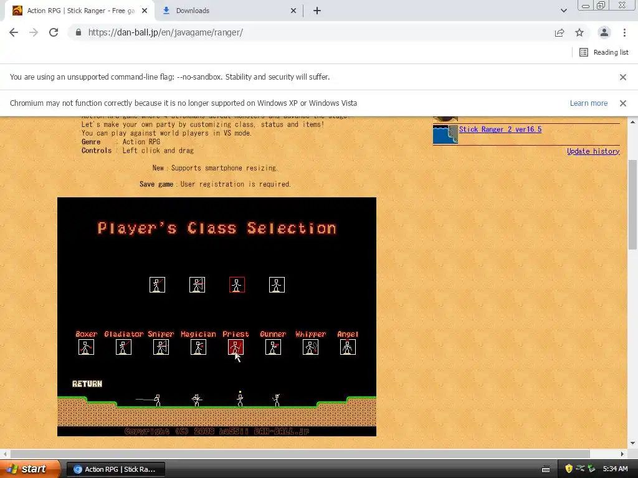This screenshot has width=638, height=478.
Task: Click the 'Left click and drag' controls text
Action: tap(158, 151)
